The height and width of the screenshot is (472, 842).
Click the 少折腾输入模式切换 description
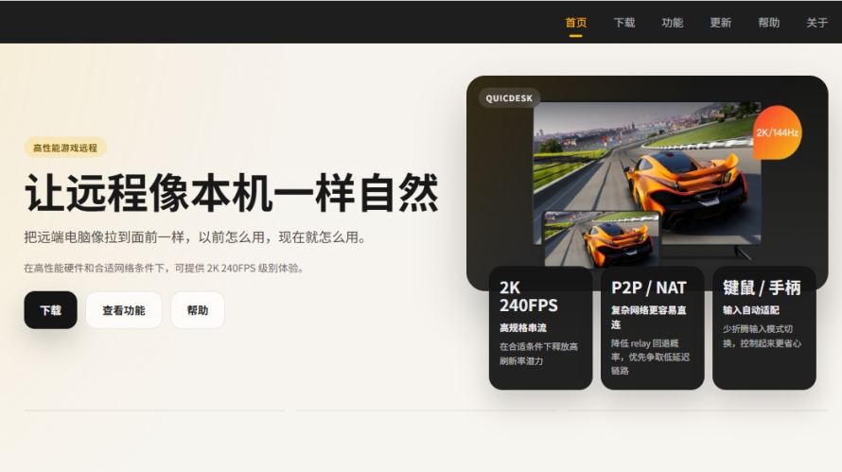762,336
